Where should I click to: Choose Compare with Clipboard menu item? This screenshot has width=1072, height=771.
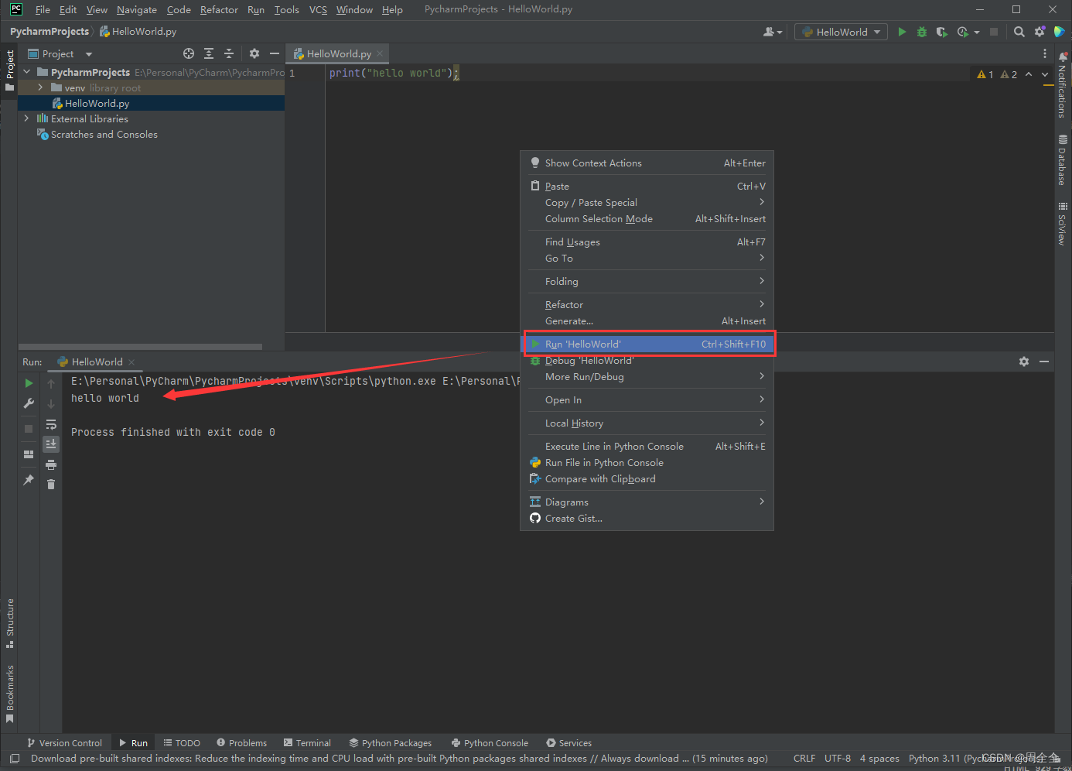(x=647, y=478)
